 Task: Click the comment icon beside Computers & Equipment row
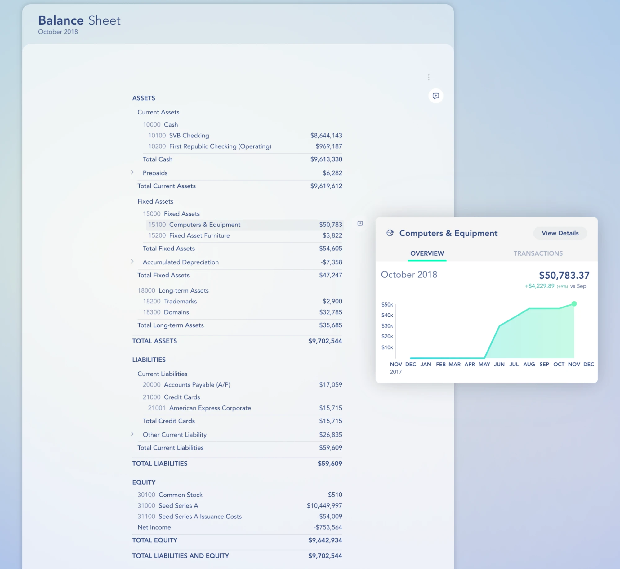click(360, 224)
